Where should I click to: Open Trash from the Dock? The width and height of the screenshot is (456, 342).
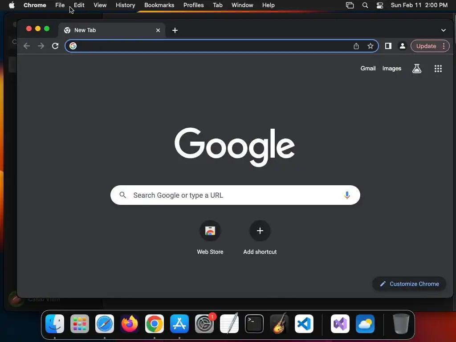coord(401,324)
